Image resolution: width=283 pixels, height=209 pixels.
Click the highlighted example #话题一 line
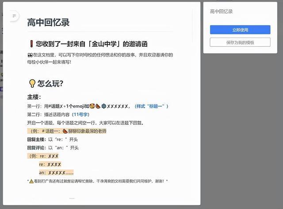tap(67, 131)
